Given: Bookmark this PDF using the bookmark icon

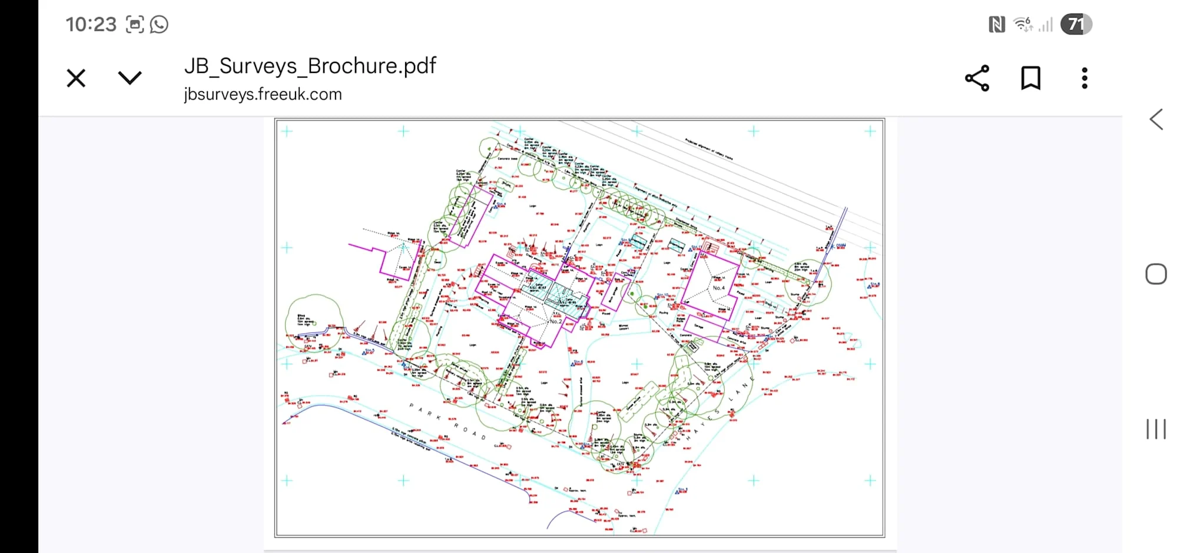Looking at the screenshot, I should (1030, 78).
